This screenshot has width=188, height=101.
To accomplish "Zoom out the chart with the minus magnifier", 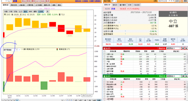I will click(68, 100).
